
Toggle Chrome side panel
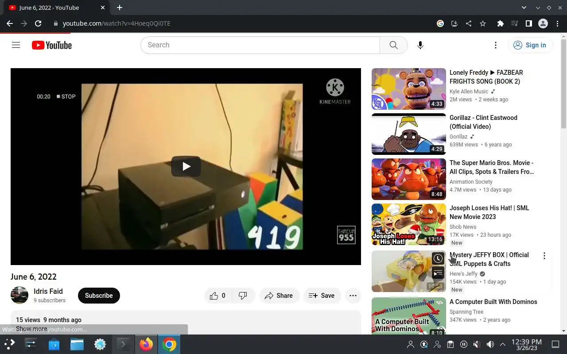tap(529, 23)
